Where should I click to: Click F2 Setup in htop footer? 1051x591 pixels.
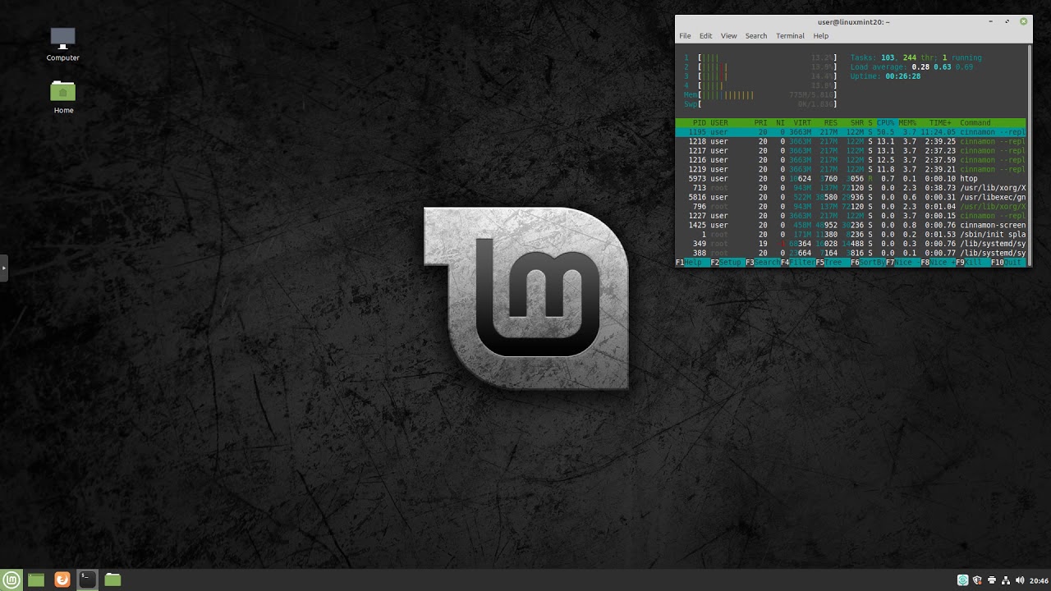pyautogui.click(x=727, y=263)
